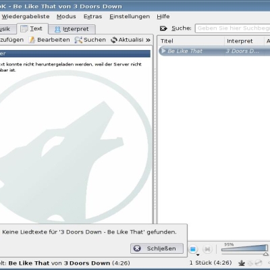Open the Wiedergabeliste menu
Image resolution: width=270 pixels, height=270 pixels.
coord(26,16)
